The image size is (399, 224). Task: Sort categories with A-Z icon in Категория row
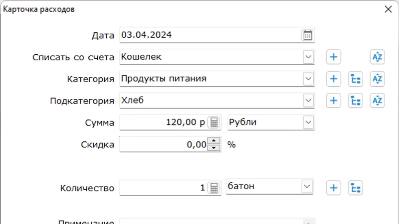coord(378,79)
